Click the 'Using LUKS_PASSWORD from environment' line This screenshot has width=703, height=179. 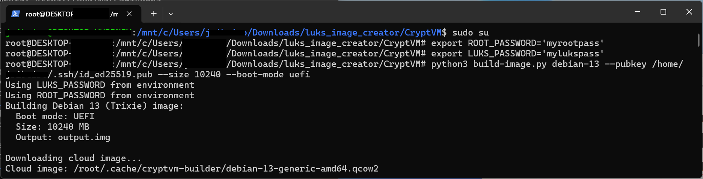click(x=100, y=85)
